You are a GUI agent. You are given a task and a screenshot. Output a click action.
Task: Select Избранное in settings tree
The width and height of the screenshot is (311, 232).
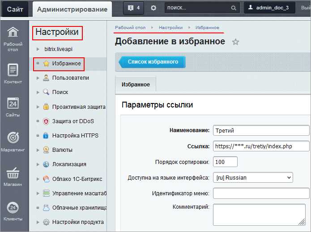pos(66,64)
